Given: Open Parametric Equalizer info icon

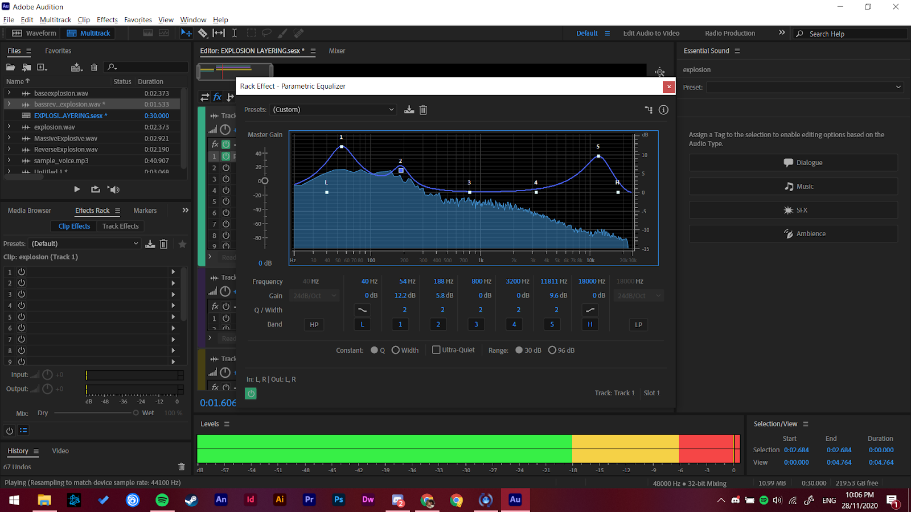Looking at the screenshot, I should (663, 110).
